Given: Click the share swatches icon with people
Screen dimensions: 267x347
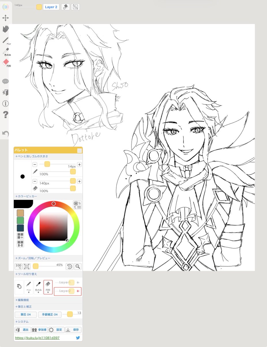Looking at the screenshot, I should click(20, 244).
